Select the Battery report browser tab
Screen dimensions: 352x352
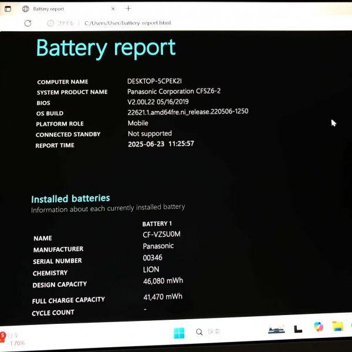68,9
